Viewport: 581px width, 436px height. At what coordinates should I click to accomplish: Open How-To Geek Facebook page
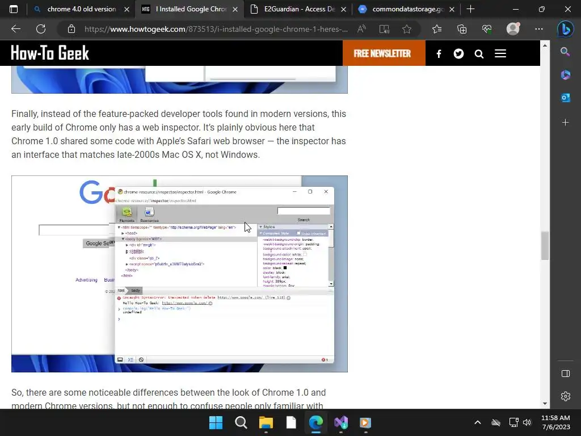[x=439, y=54]
